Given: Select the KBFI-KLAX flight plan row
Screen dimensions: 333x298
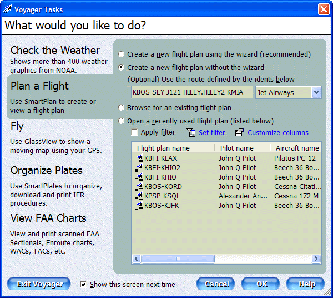Looking at the screenshot, I should tap(226, 158).
